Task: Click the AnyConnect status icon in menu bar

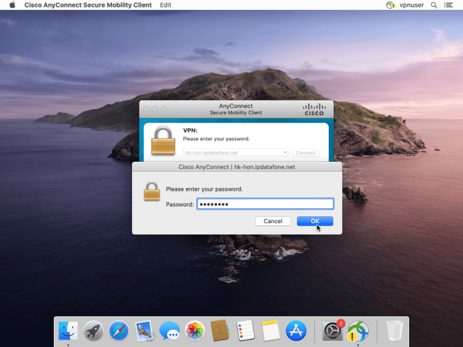Action: coord(390,5)
